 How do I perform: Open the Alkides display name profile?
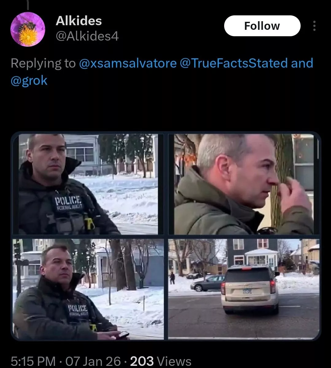(79, 21)
